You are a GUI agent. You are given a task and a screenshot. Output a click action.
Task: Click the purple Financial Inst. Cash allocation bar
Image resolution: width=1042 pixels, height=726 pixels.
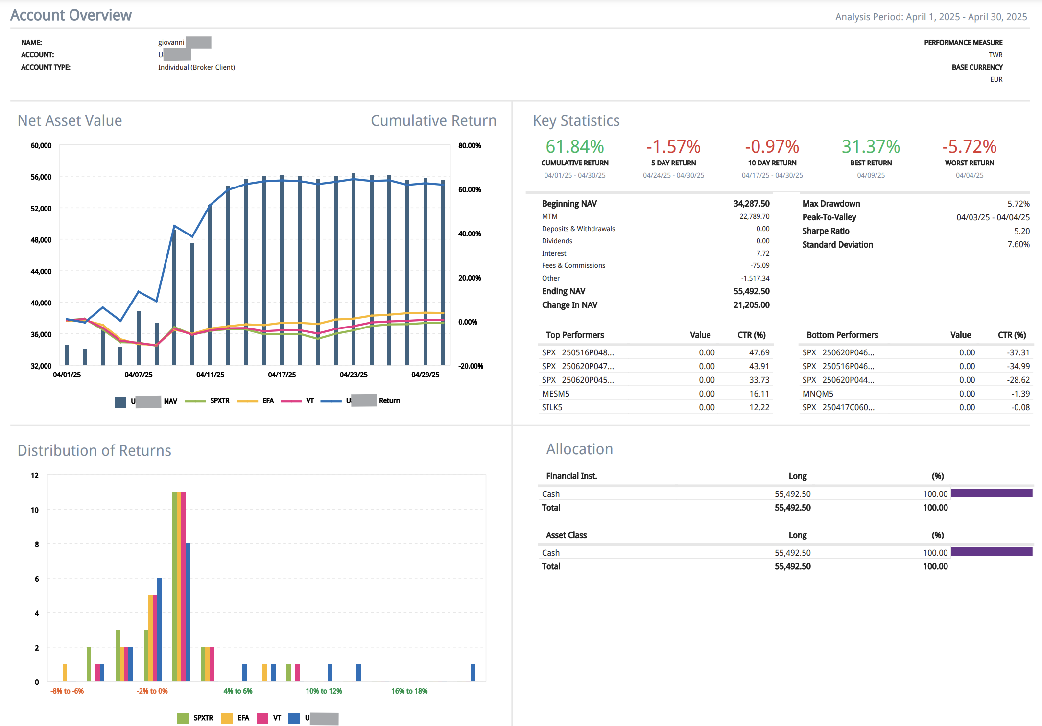point(991,493)
